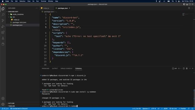195x110 pixels.
Task: Open launch profile dropdown next to plus
Action: [x=181, y=68]
